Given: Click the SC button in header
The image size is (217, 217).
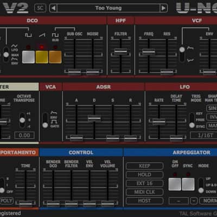Looking at the screenshot, I should coord(40,8).
